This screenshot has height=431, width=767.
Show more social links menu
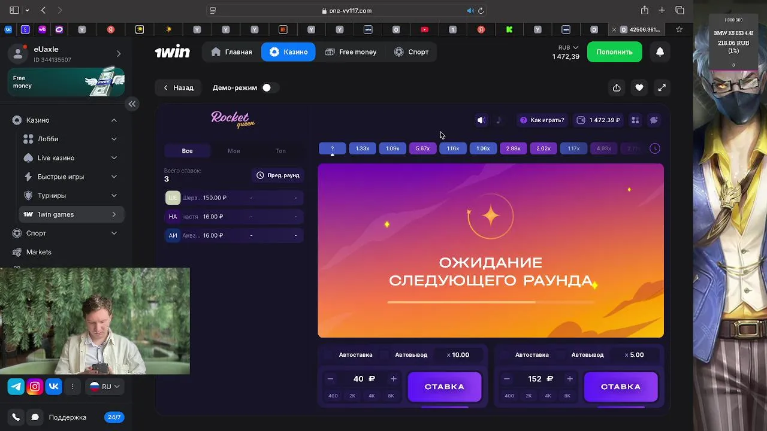click(73, 387)
